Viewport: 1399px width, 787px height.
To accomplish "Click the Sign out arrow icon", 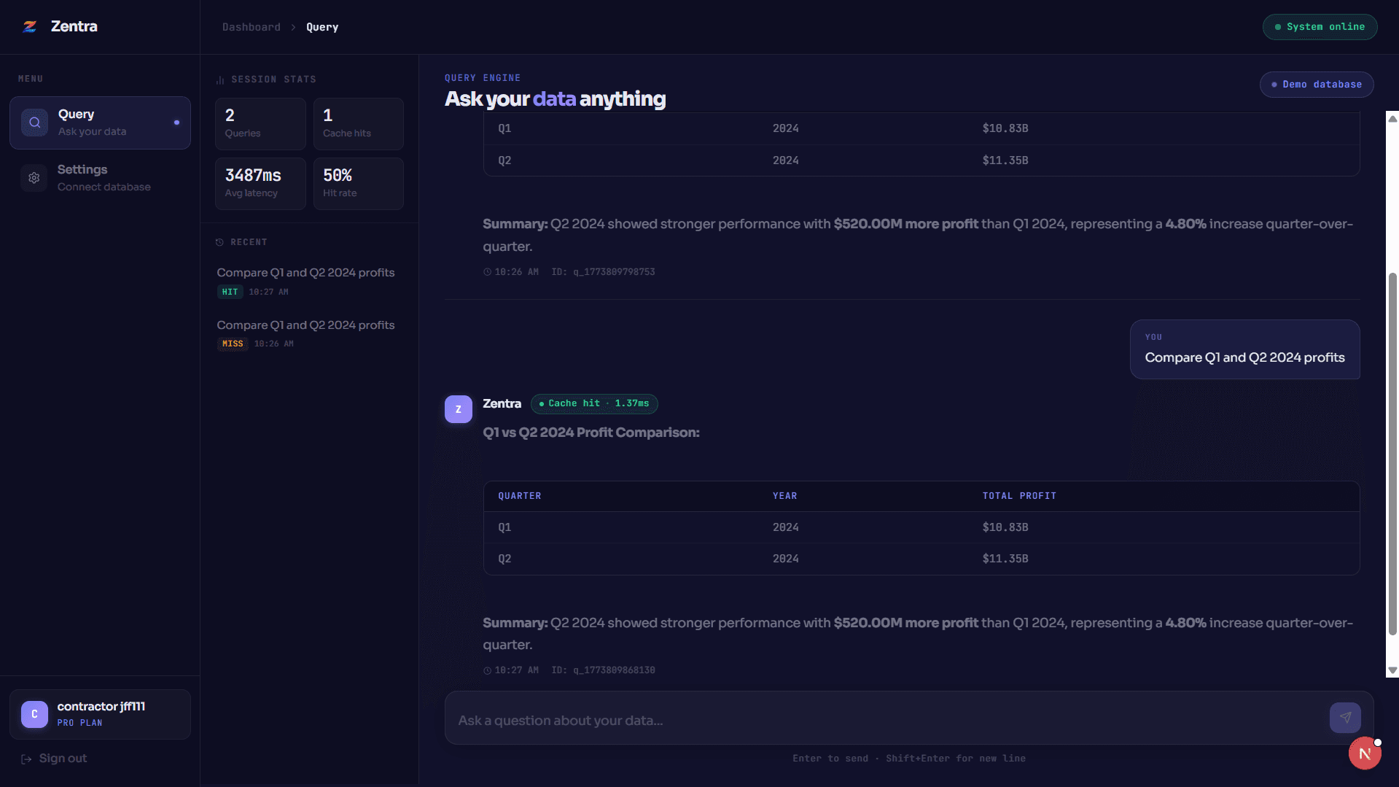I will (x=26, y=759).
